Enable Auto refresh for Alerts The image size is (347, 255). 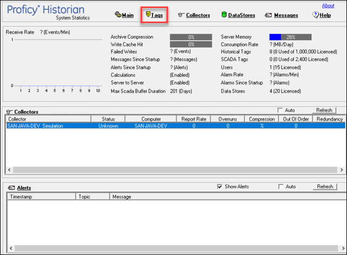coord(281,187)
